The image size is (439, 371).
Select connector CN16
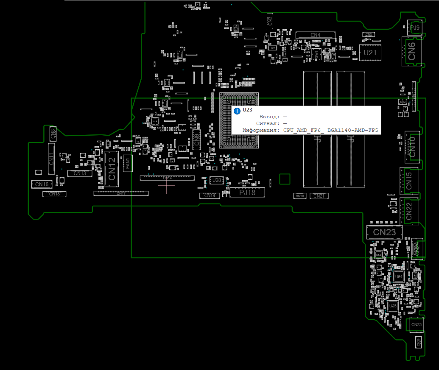click(42, 184)
